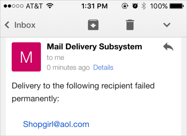Tap the rotation lock status icon
This screenshot has height=136, width=187.
point(125,6)
